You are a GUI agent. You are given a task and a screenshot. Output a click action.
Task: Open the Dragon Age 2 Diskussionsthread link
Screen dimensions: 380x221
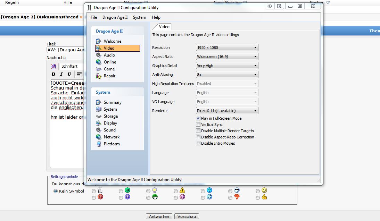point(40,17)
